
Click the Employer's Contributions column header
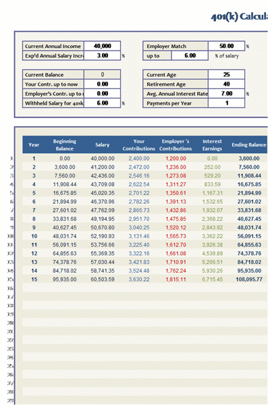176,145
